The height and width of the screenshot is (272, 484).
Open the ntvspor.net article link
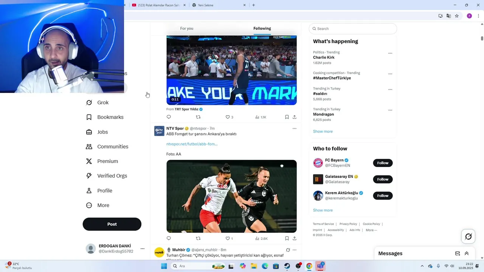click(192, 144)
